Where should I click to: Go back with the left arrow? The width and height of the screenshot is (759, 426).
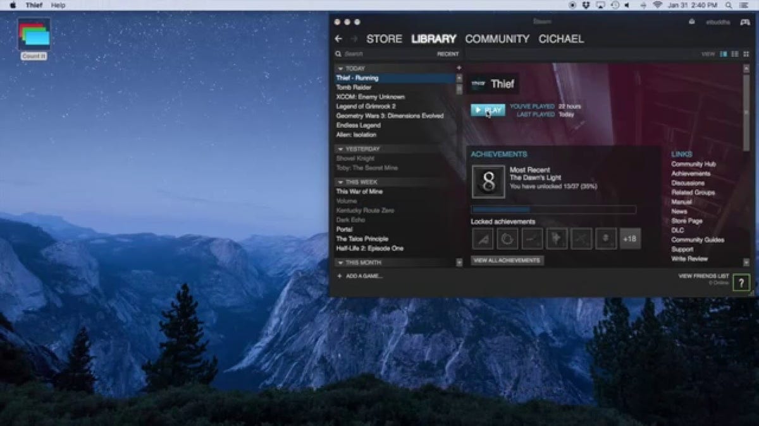(338, 39)
